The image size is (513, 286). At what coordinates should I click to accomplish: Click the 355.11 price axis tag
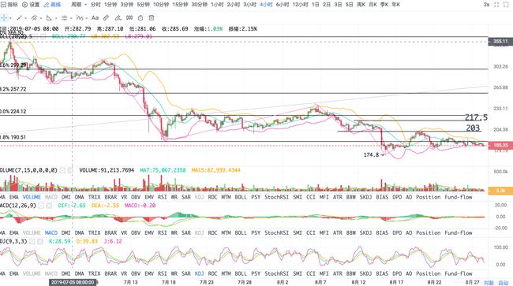tap(500, 42)
